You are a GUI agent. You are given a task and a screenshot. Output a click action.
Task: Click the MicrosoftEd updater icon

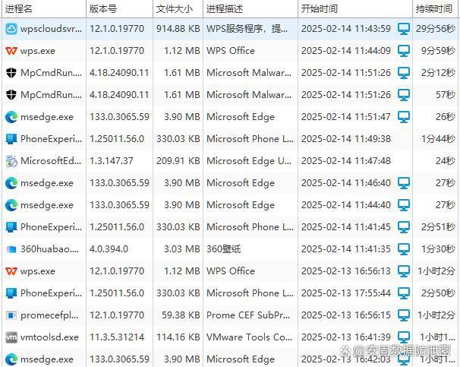click(x=11, y=161)
